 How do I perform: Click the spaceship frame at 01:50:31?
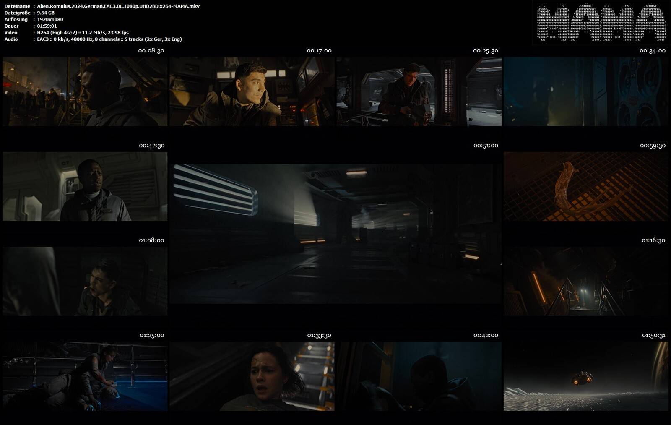tap(586, 376)
